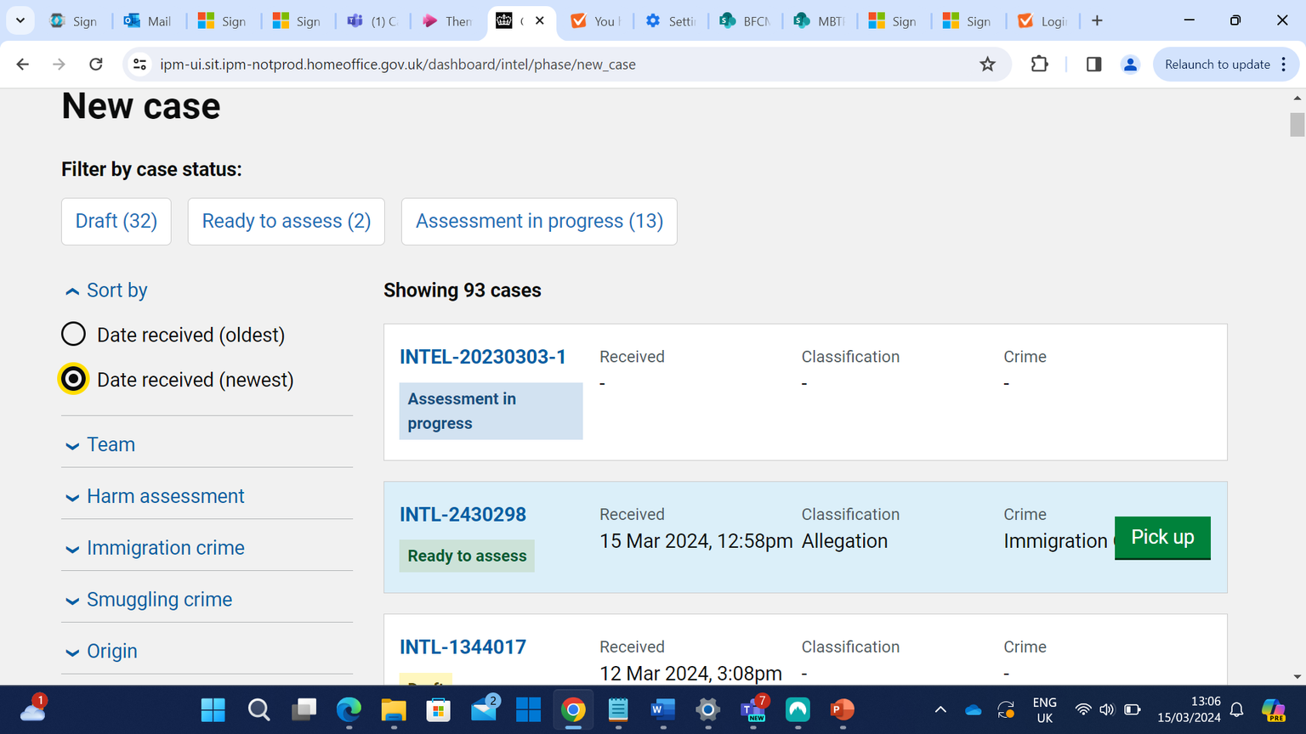Launch Microsoft Edge from the taskbar

coord(349,709)
